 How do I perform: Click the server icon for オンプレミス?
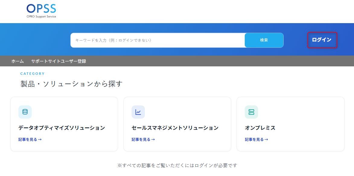pyautogui.click(x=251, y=112)
